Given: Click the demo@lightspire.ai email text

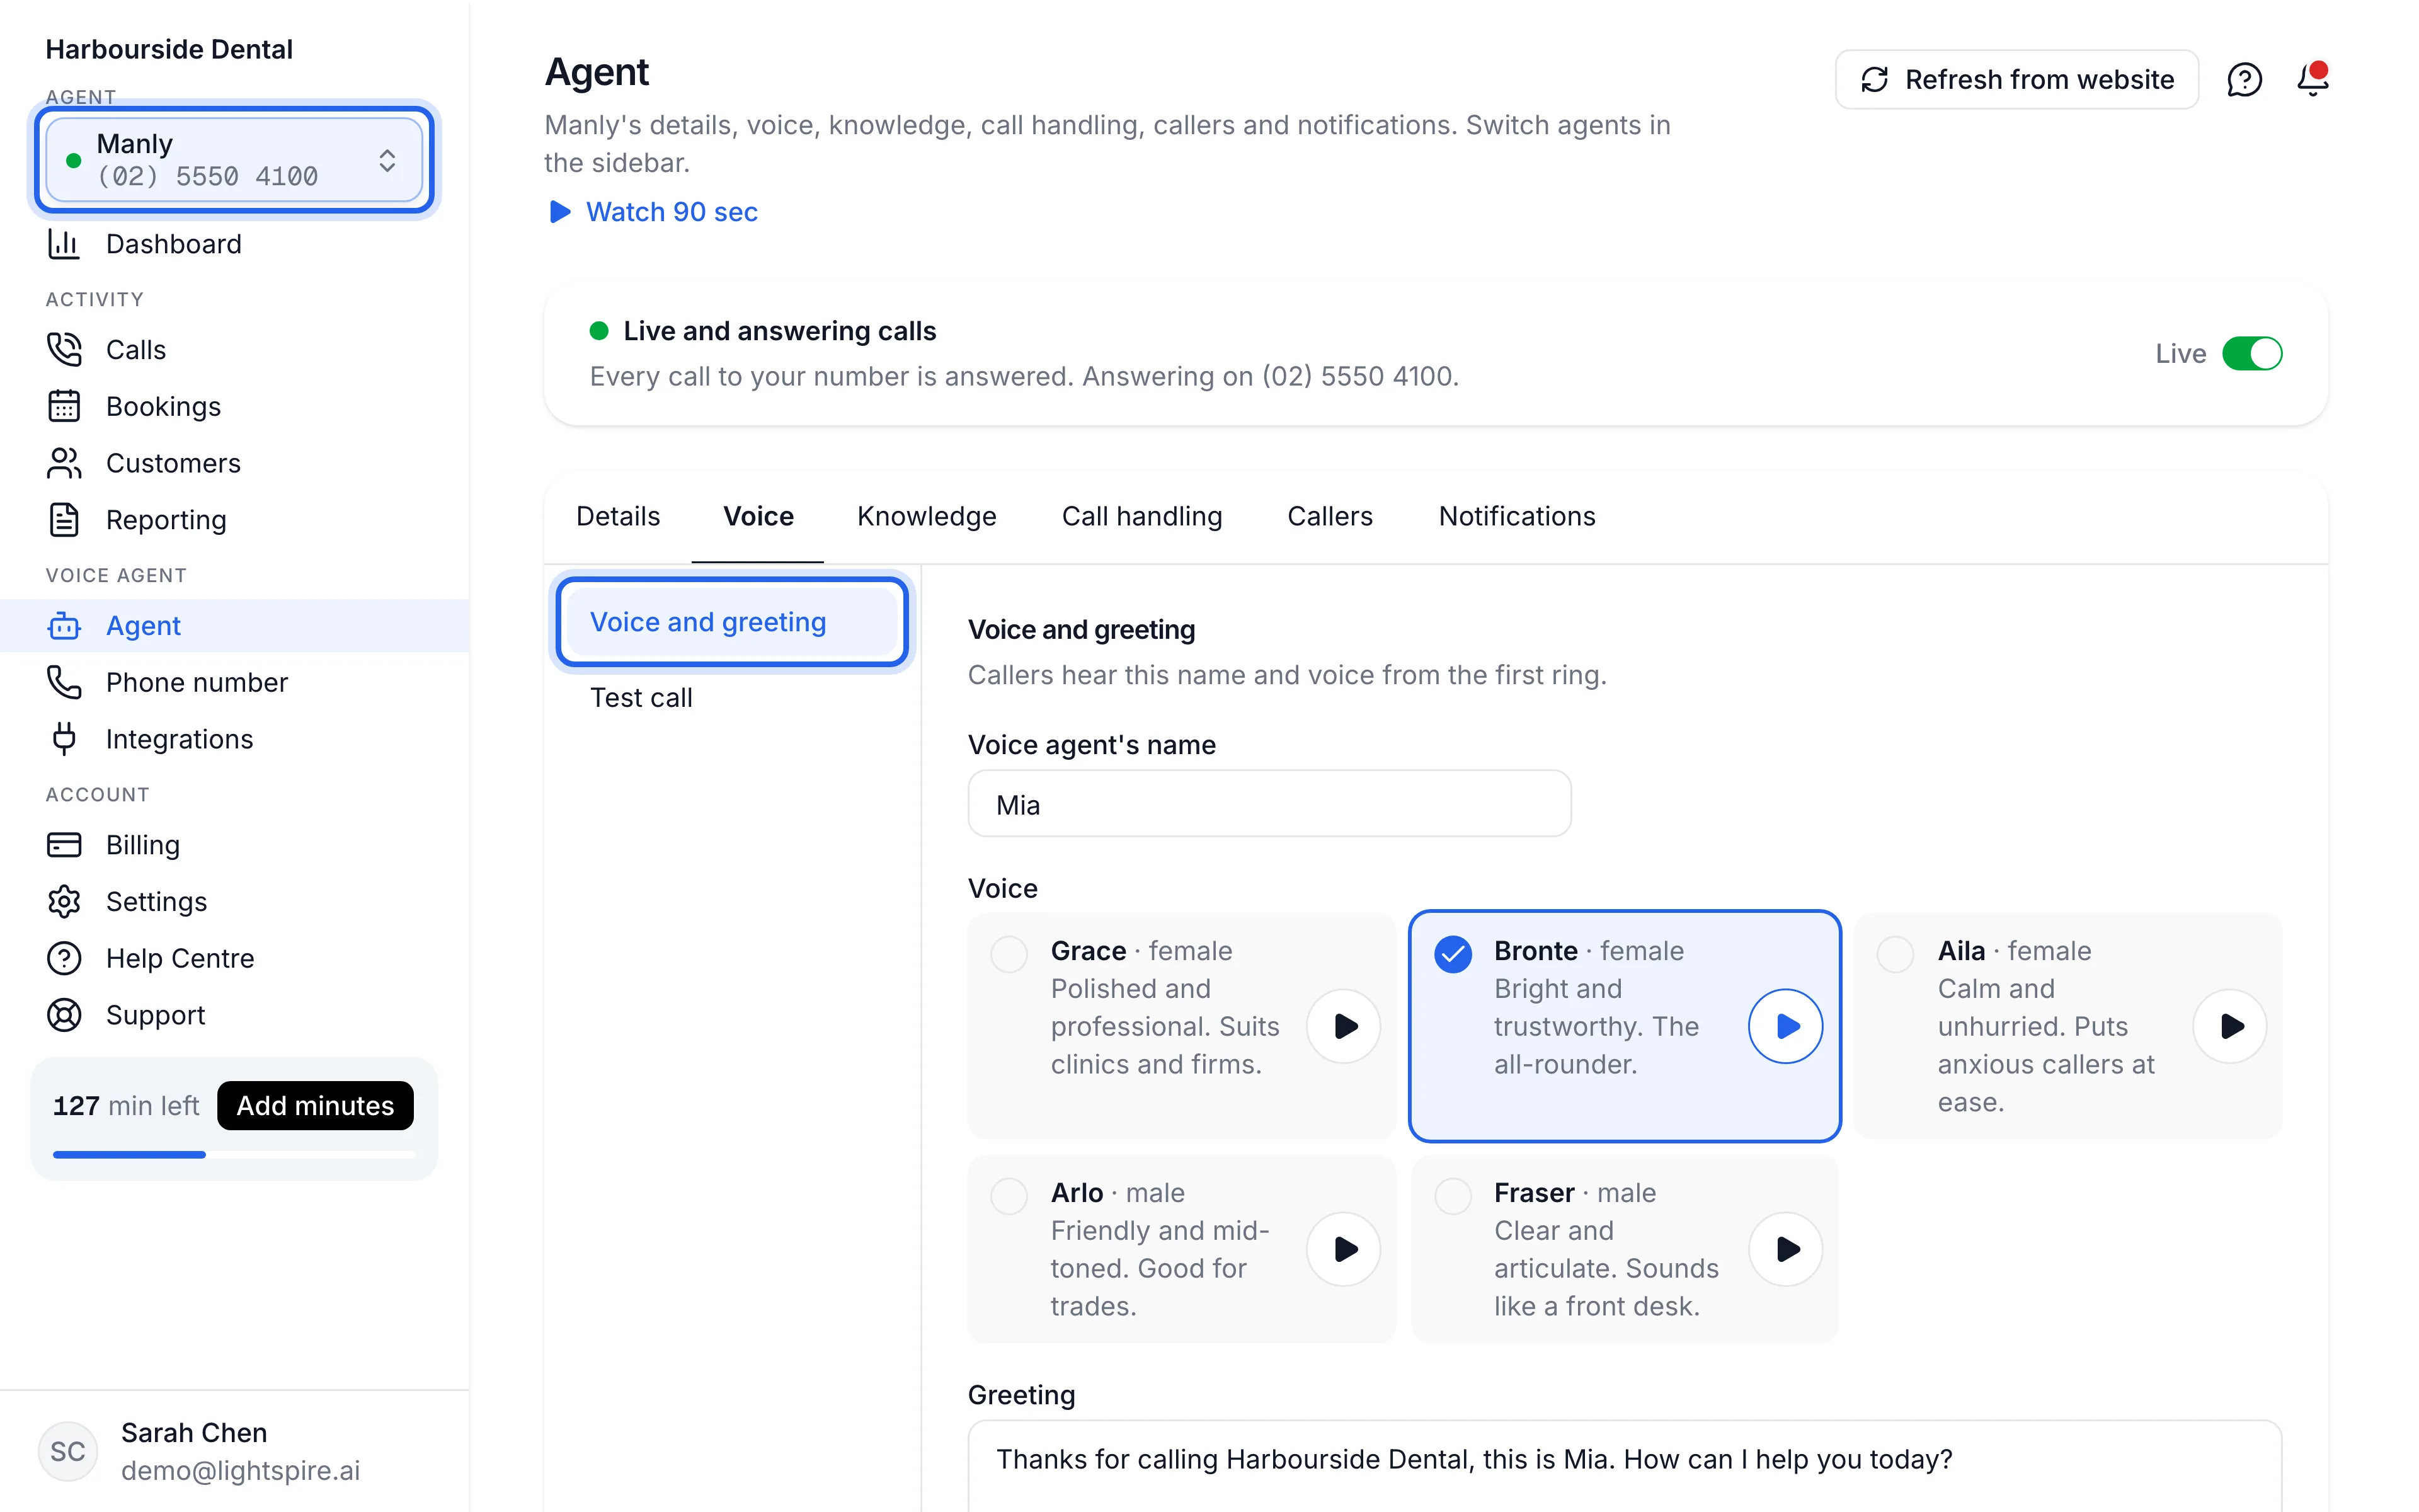Looking at the screenshot, I should pyautogui.click(x=240, y=1470).
